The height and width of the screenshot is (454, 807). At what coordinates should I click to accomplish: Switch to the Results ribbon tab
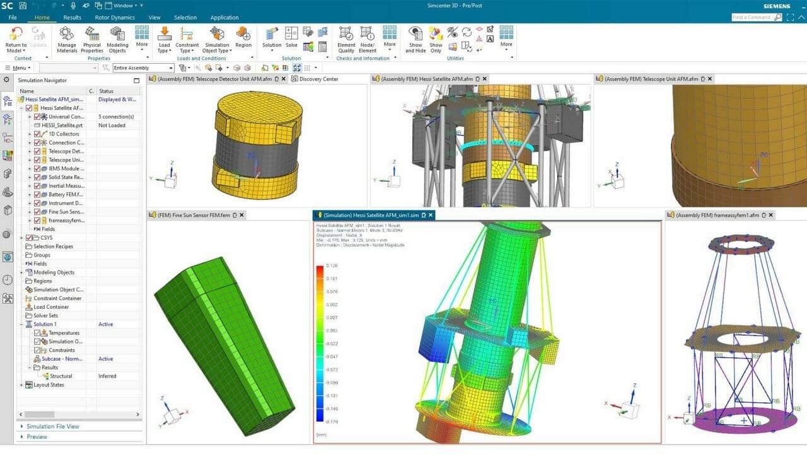click(x=72, y=17)
